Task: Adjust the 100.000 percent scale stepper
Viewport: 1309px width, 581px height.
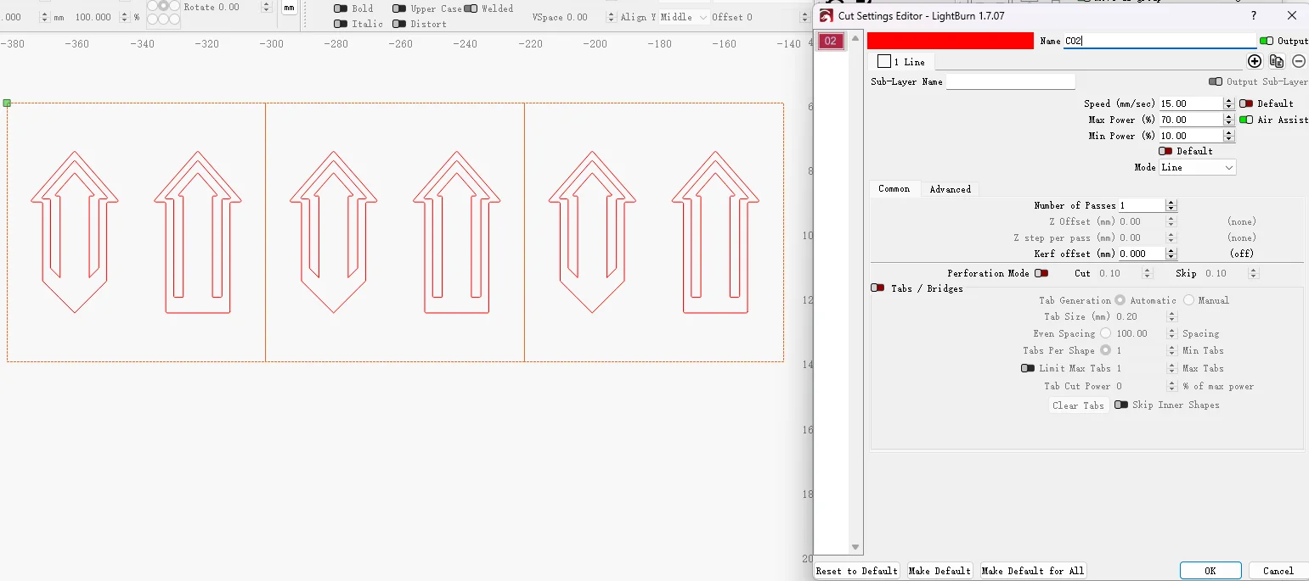Action: point(125,17)
